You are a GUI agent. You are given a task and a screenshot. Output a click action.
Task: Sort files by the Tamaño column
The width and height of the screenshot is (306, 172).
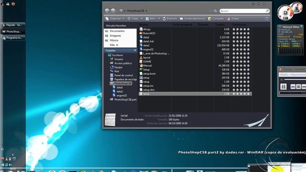click(220, 24)
